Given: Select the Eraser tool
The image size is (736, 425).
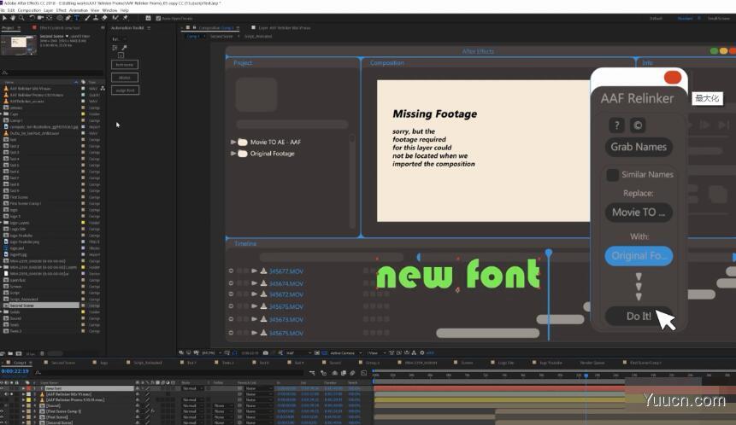Looking at the screenshot, I should click(x=104, y=18).
